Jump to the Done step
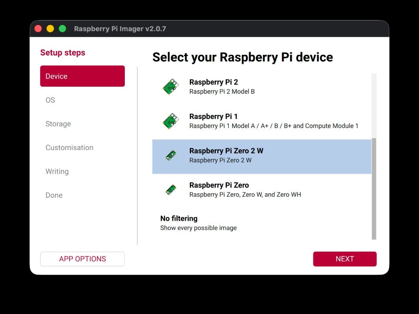Viewport: 419px width, 314px height. pos(54,195)
